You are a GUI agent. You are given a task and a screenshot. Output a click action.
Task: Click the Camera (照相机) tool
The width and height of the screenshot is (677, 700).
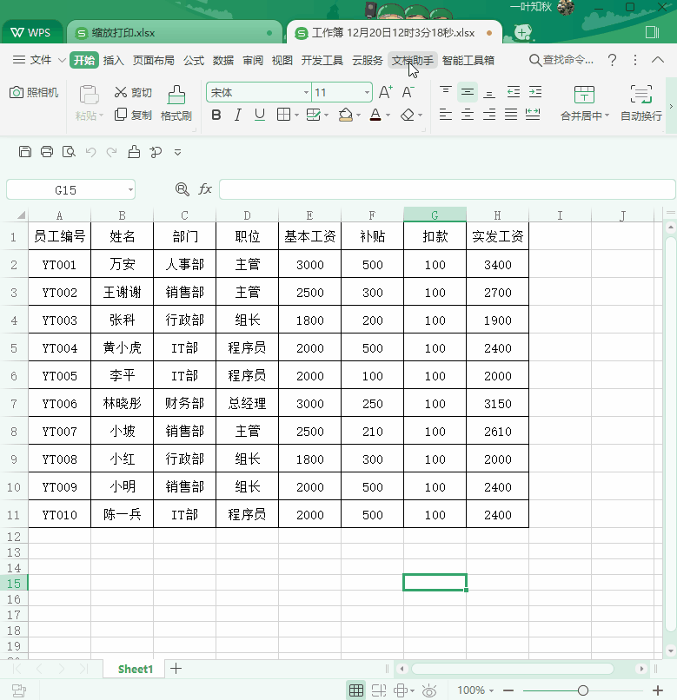pyautogui.click(x=34, y=92)
